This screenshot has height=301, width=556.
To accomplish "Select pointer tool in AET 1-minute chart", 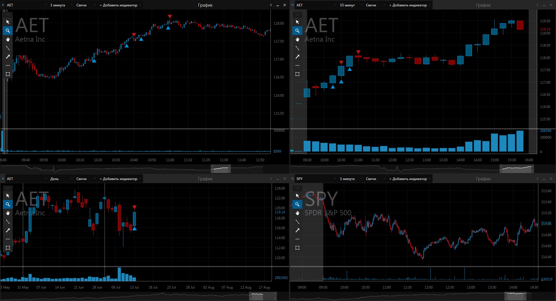I will pyautogui.click(x=8, y=22).
